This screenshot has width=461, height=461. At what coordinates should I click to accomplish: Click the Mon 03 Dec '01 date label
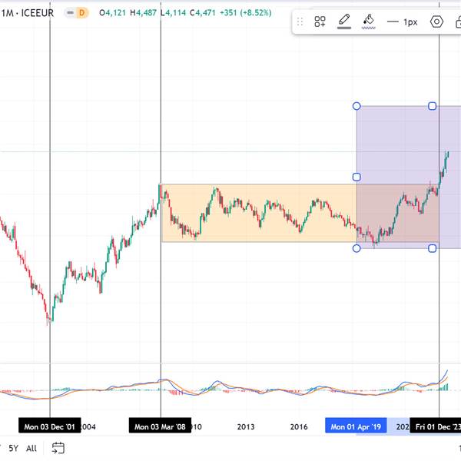[x=50, y=426]
